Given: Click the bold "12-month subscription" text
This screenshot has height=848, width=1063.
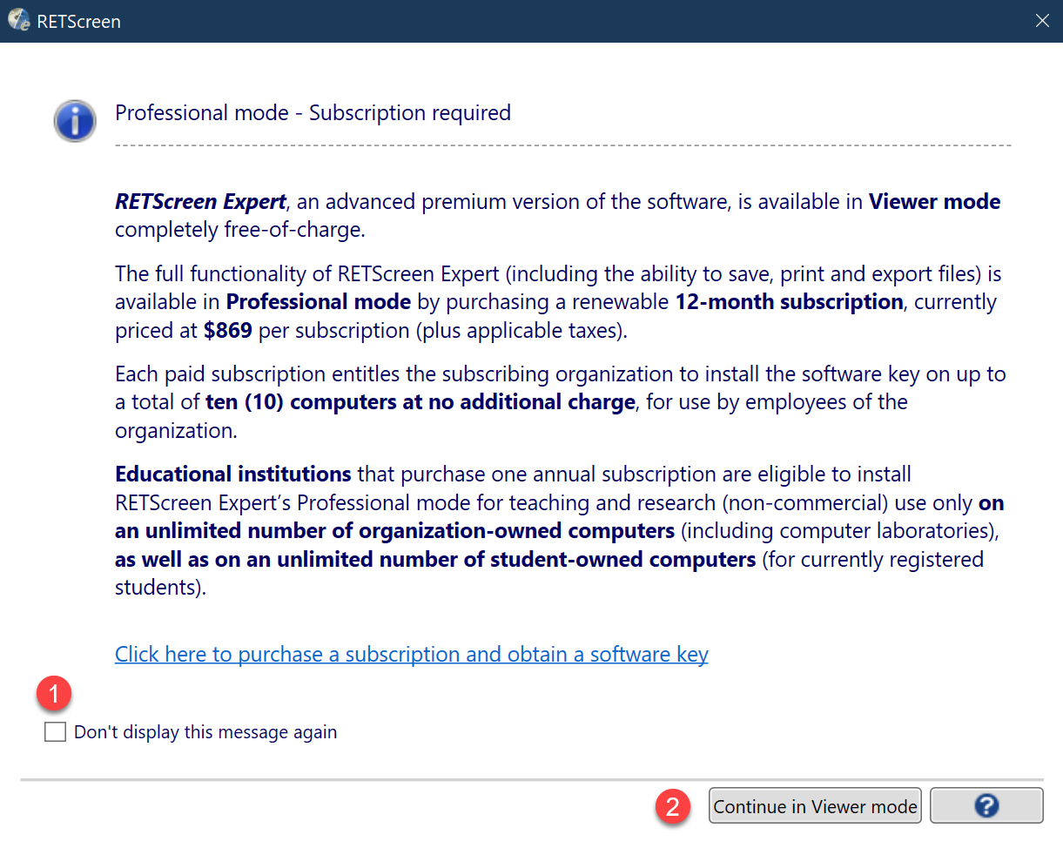Looking at the screenshot, I should click(790, 302).
